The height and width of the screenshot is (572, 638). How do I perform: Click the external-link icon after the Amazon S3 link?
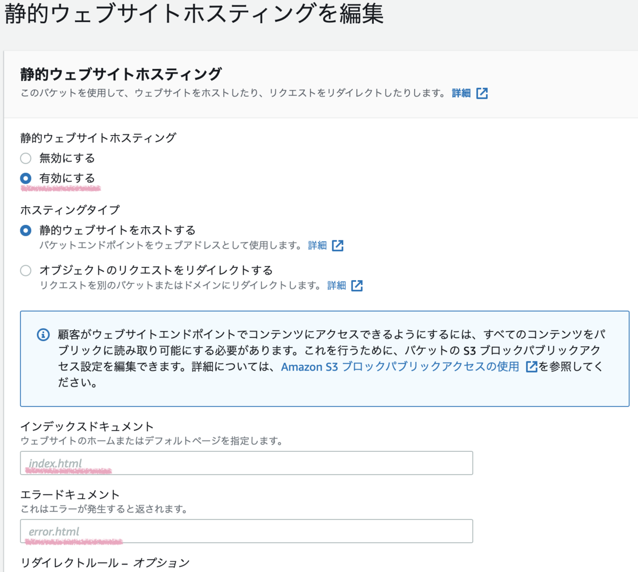(531, 366)
